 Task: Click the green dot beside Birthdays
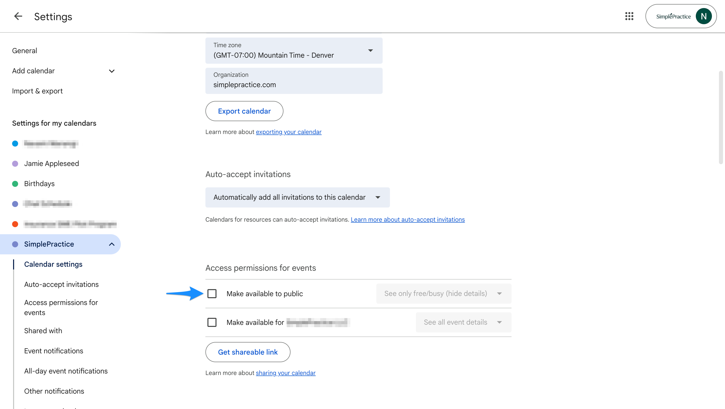pos(15,184)
